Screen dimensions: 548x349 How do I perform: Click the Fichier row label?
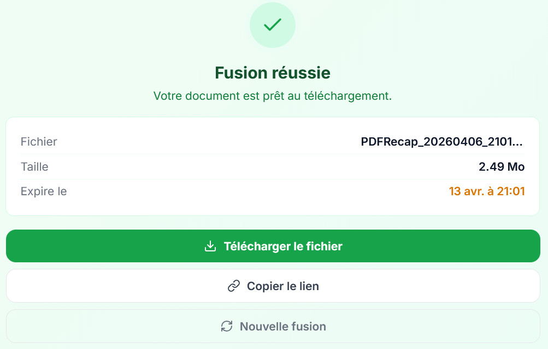39,141
